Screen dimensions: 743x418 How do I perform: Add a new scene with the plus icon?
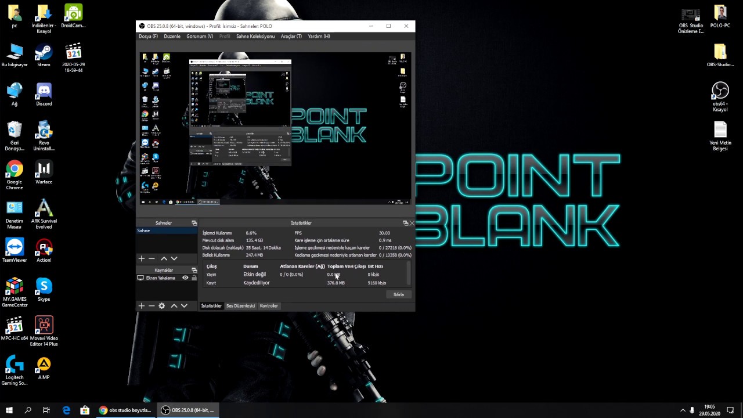[141, 258]
